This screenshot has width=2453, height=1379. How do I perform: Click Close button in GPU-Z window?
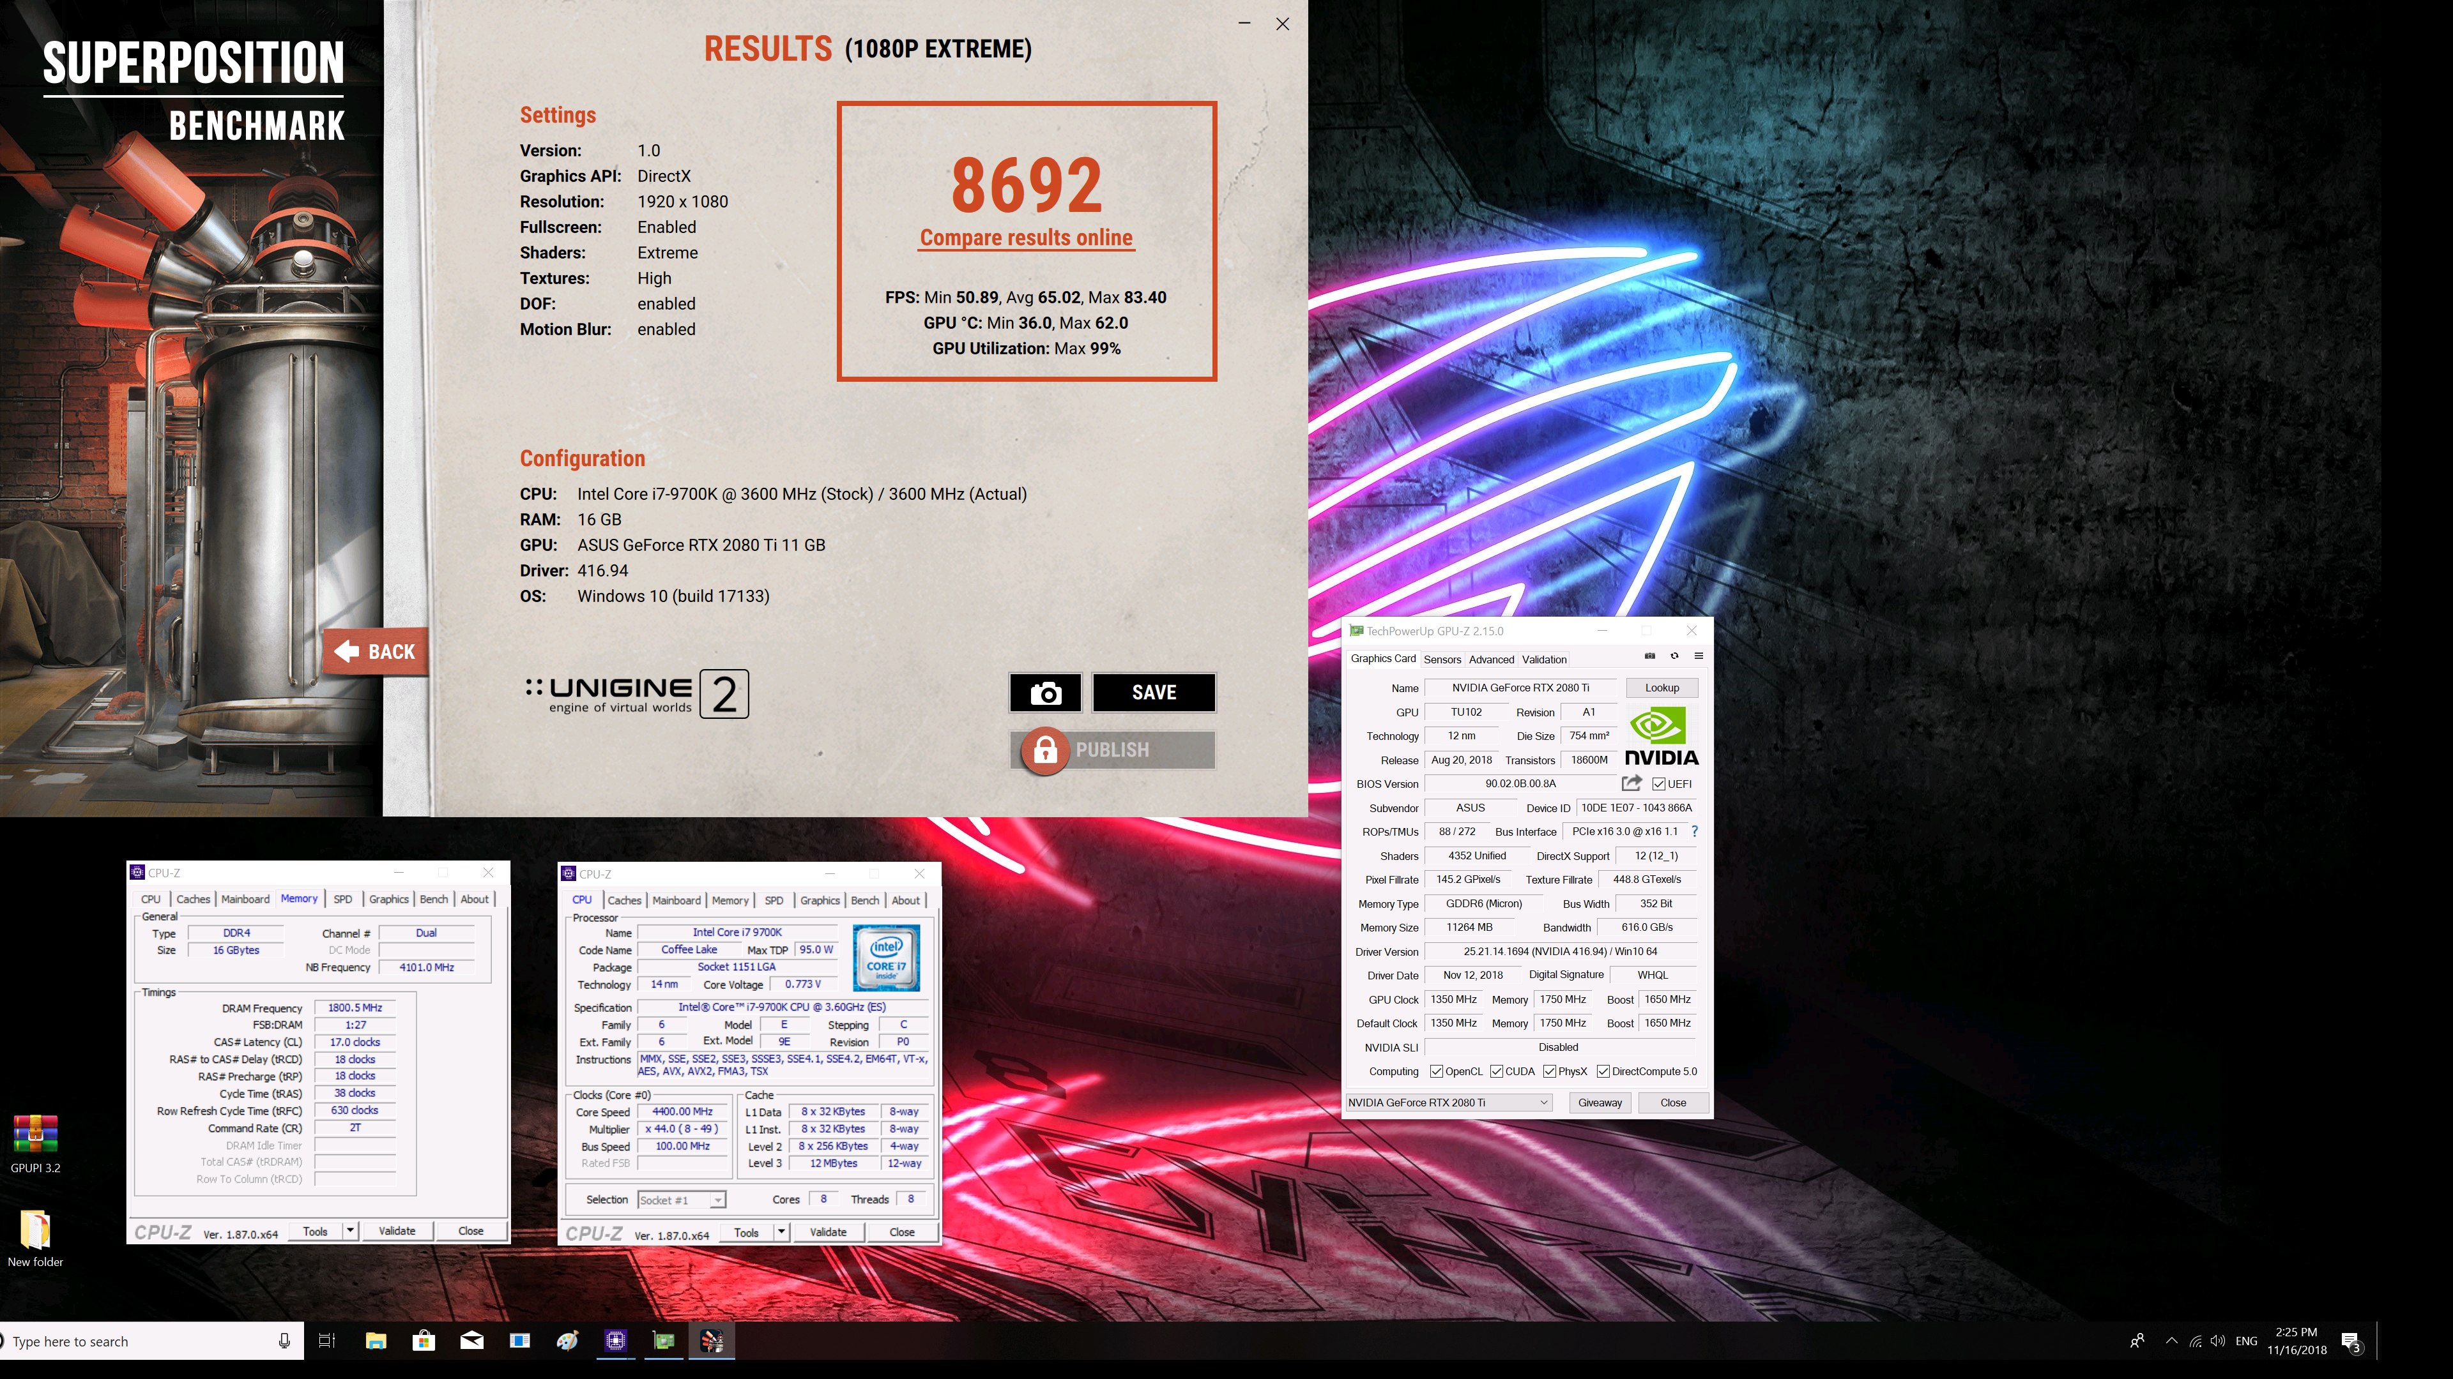pos(1672,1102)
